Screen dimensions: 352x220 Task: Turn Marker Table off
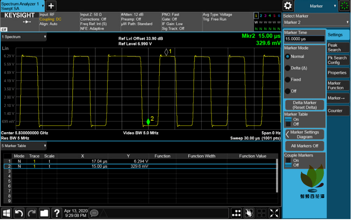tap(288, 124)
